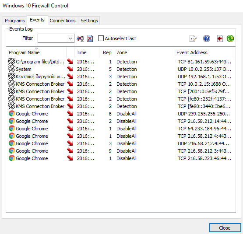Viewport: 243px width, 234px height.
Task: Select address UDP 216.58.212.4
Action: pyautogui.click(x=203, y=143)
